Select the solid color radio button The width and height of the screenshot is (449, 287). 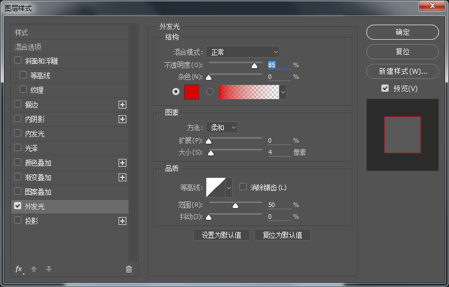pos(176,92)
